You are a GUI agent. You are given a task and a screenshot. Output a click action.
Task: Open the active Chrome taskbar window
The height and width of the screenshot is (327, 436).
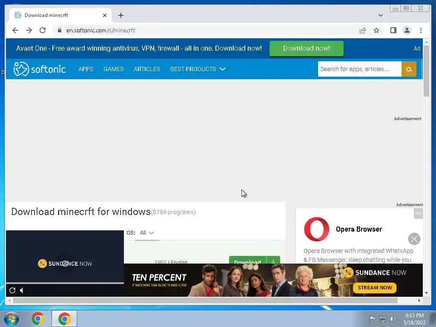[x=64, y=318]
